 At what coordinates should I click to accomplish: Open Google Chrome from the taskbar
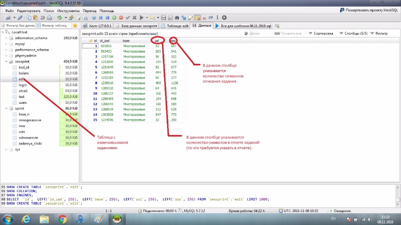62,219
